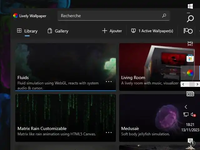Open the notification center icon
Viewport: 200px width, 150px height.
[191, 141]
